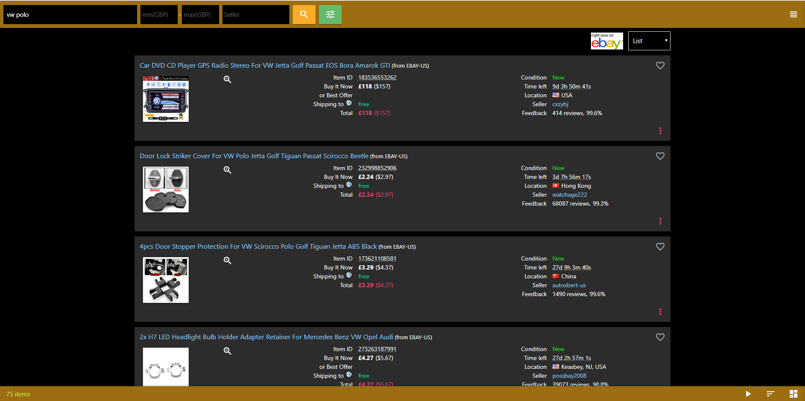Click the Seller filter field
Screen dimensions: 805x401
click(256, 14)
